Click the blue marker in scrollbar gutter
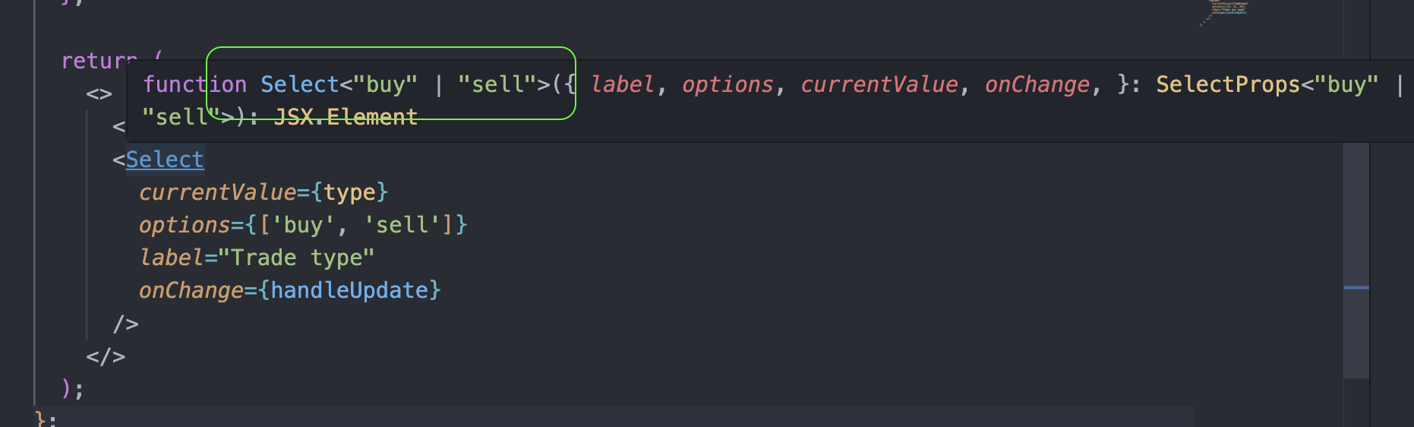The height and width of the screenshot is (427, 1414). (1356, 288)
